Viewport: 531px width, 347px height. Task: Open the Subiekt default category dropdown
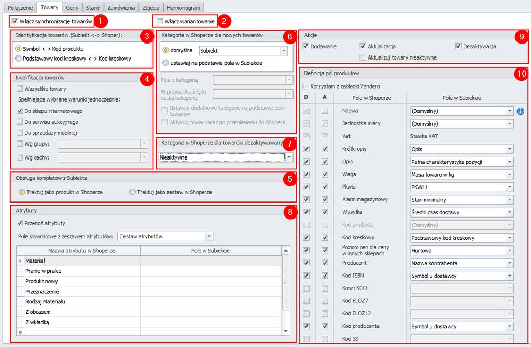click(x=284, y=51)
